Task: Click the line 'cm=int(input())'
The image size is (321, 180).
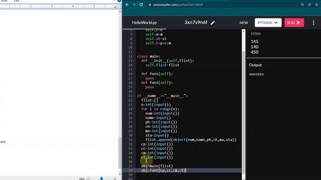Action: [x=157, y=153]
